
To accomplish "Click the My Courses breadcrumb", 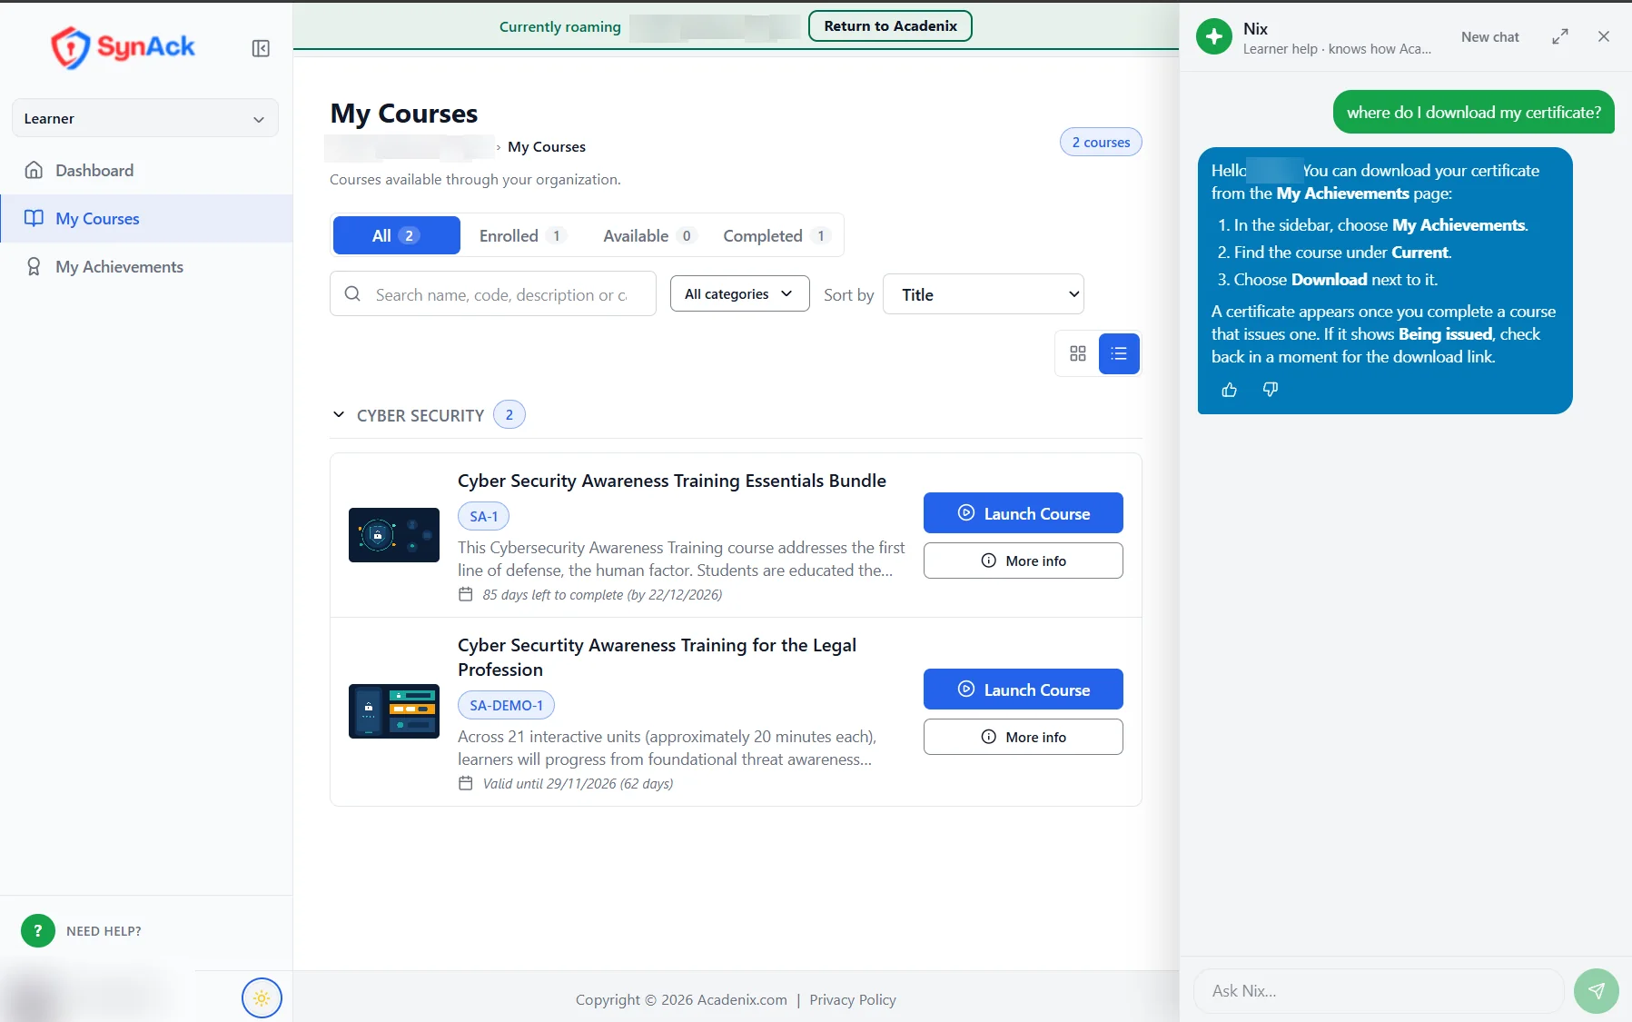I will click(x=547, y=147).
